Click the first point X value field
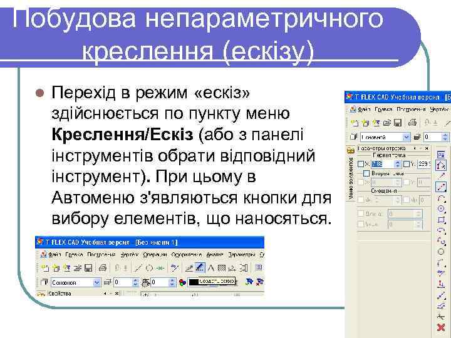451x338 pixels. click(383, 164)
